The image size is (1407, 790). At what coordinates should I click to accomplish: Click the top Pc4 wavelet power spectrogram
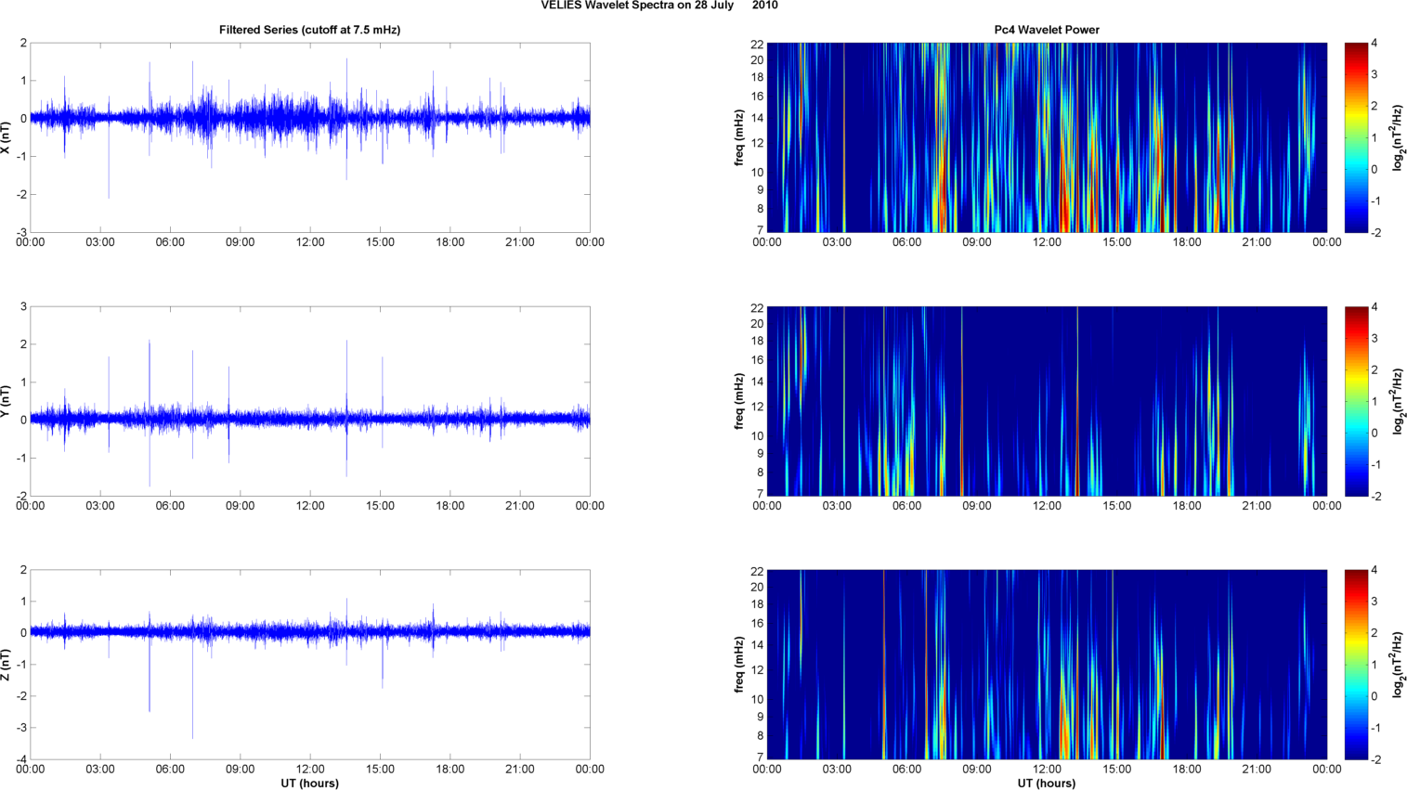(x=1046, y=137)
